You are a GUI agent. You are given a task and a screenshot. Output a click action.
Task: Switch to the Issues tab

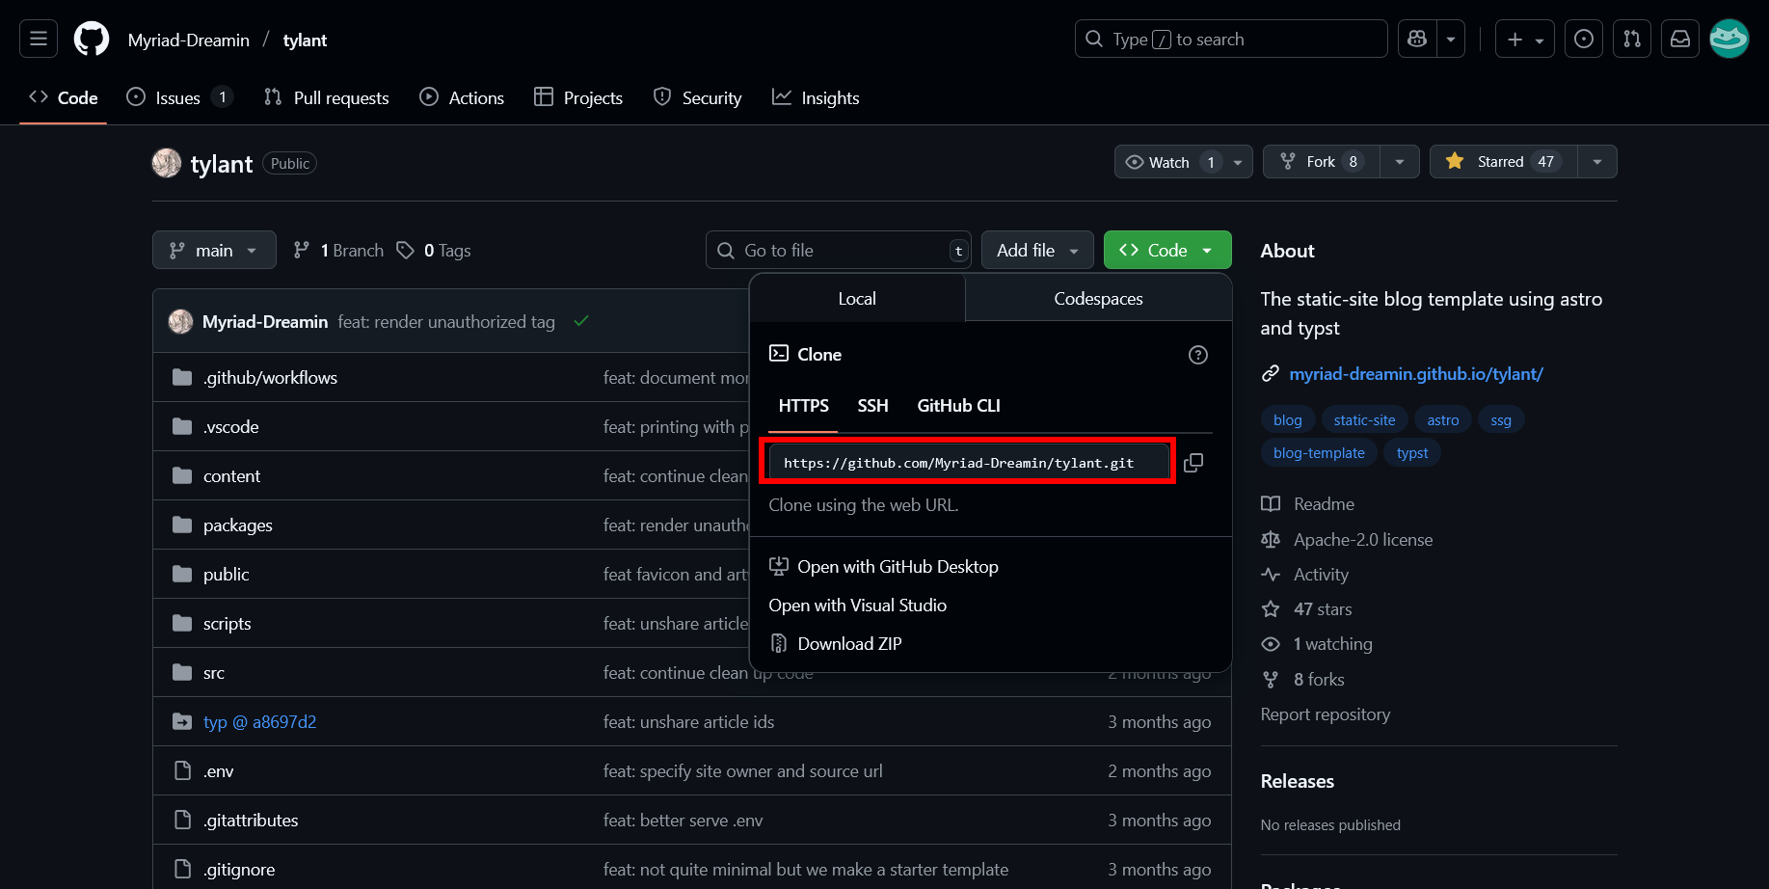[179, 97]
